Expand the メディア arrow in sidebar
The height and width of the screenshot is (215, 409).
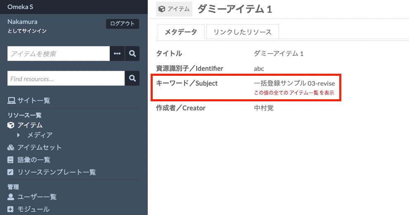tap(18, 135)
